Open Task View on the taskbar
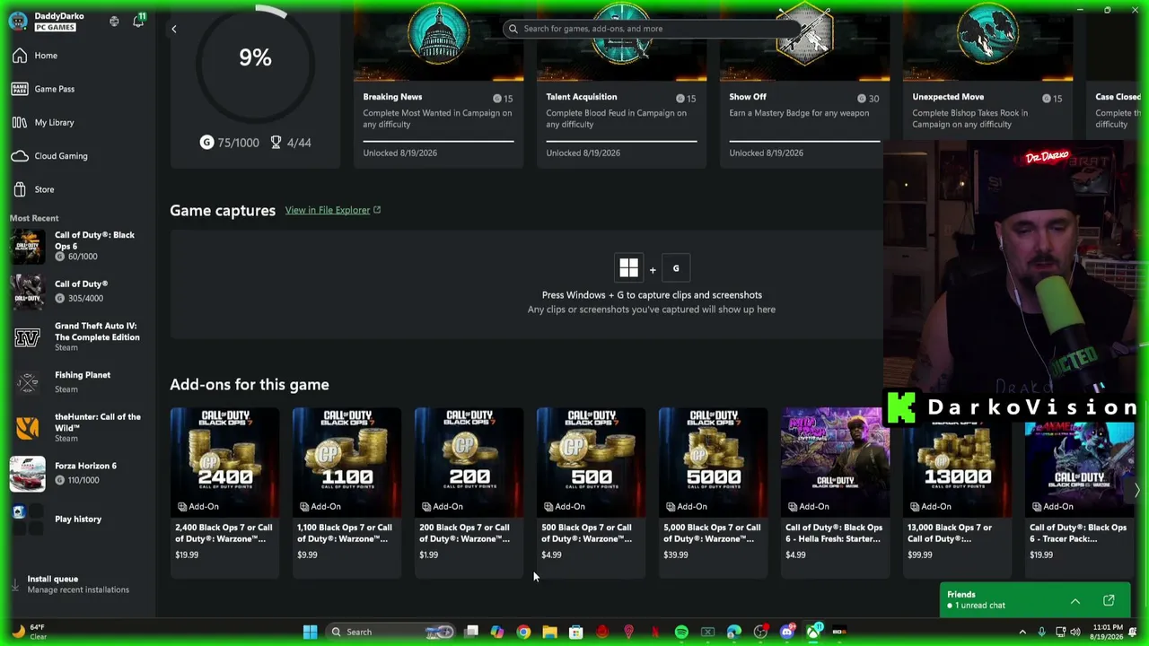The image size is (1149, 646). click(471, 632)
